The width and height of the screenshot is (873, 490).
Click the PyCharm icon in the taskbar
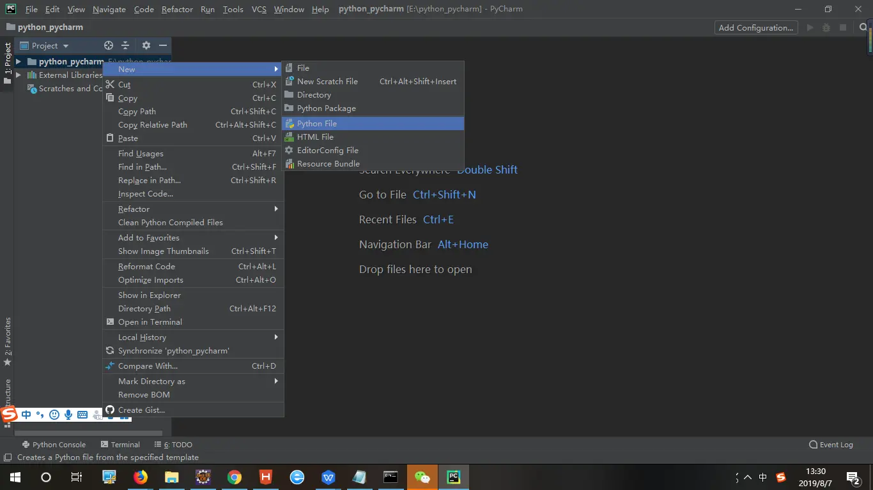click(454, 477)
